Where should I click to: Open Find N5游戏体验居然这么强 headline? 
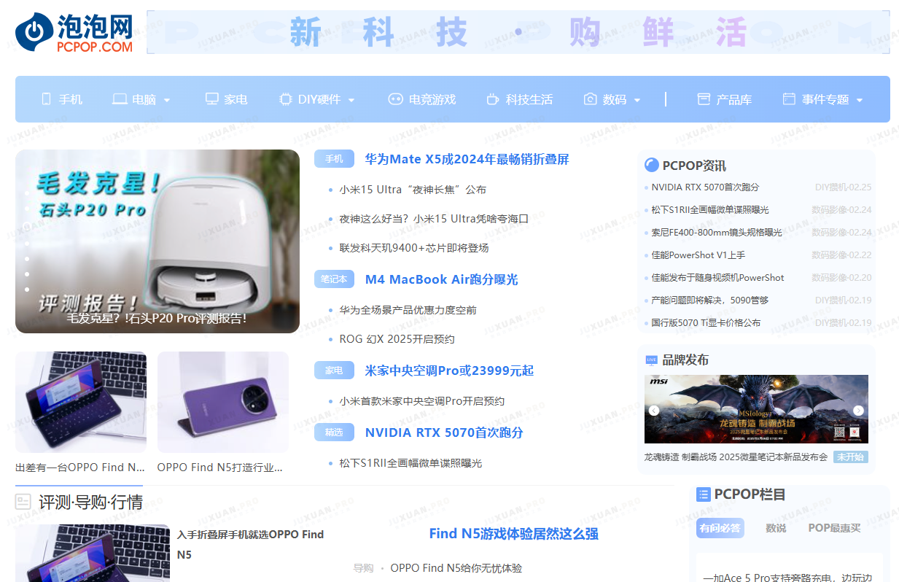pyautogui.click(x=514, y=534)
